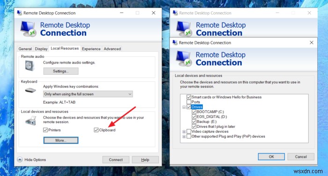Uncheck Backup (E:) drive
This screenshot has height=176, width=328.
coord(194,121)
